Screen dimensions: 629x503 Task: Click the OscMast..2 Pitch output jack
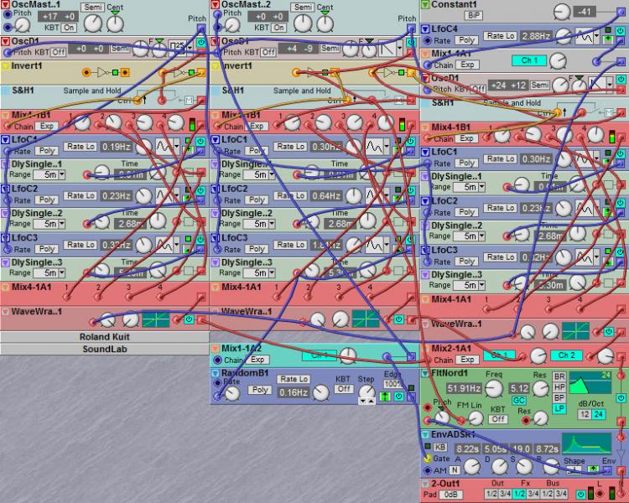411,28
